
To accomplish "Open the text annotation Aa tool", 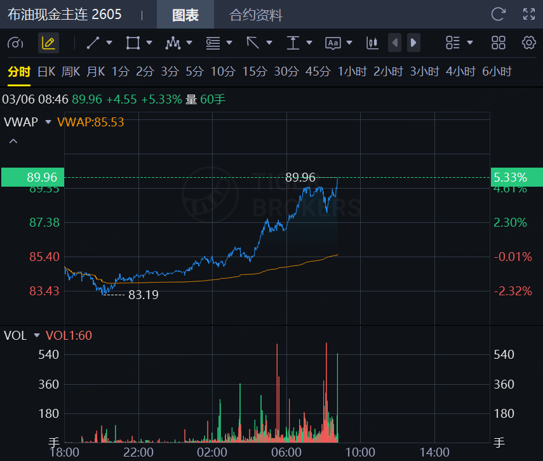I will [333, 43].
